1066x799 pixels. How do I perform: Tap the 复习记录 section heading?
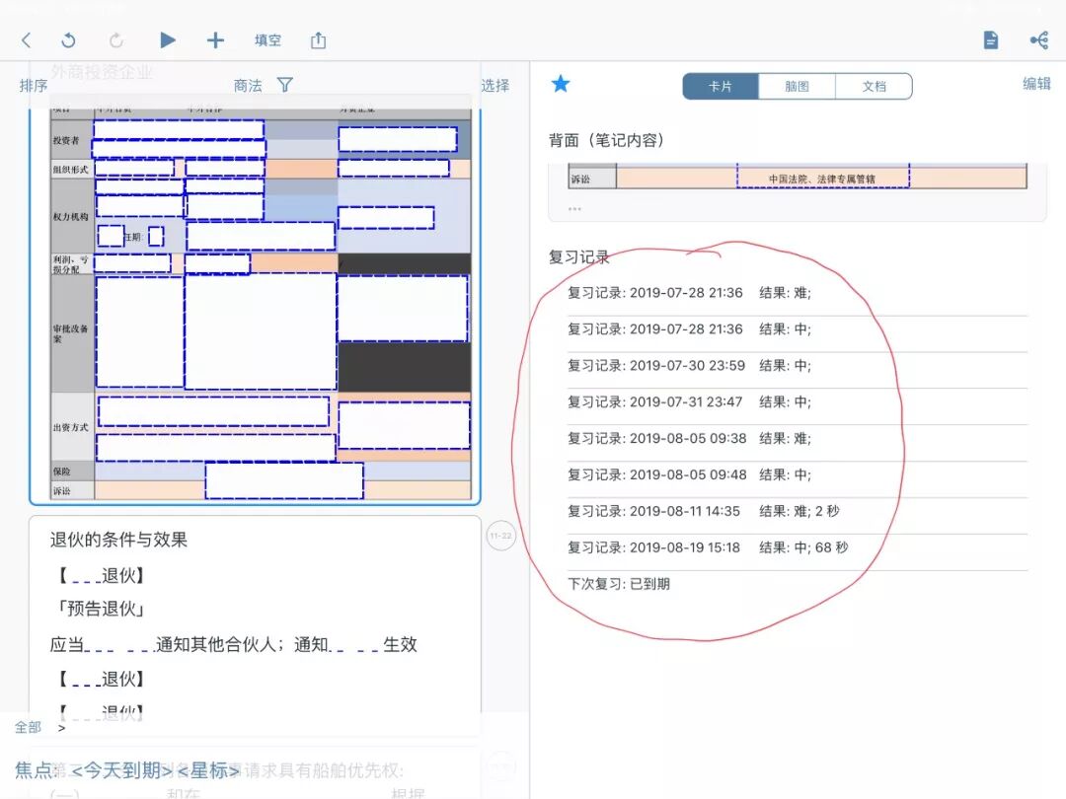579,256
